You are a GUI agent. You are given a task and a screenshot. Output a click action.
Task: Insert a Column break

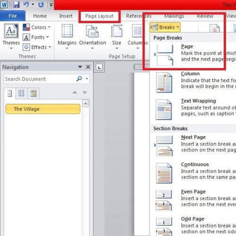click(x=193, y=83)
